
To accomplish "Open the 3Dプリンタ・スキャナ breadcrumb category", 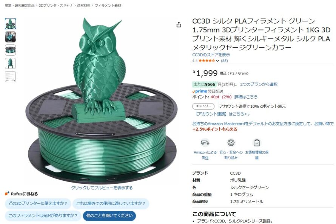I will (x=56, y=6).
